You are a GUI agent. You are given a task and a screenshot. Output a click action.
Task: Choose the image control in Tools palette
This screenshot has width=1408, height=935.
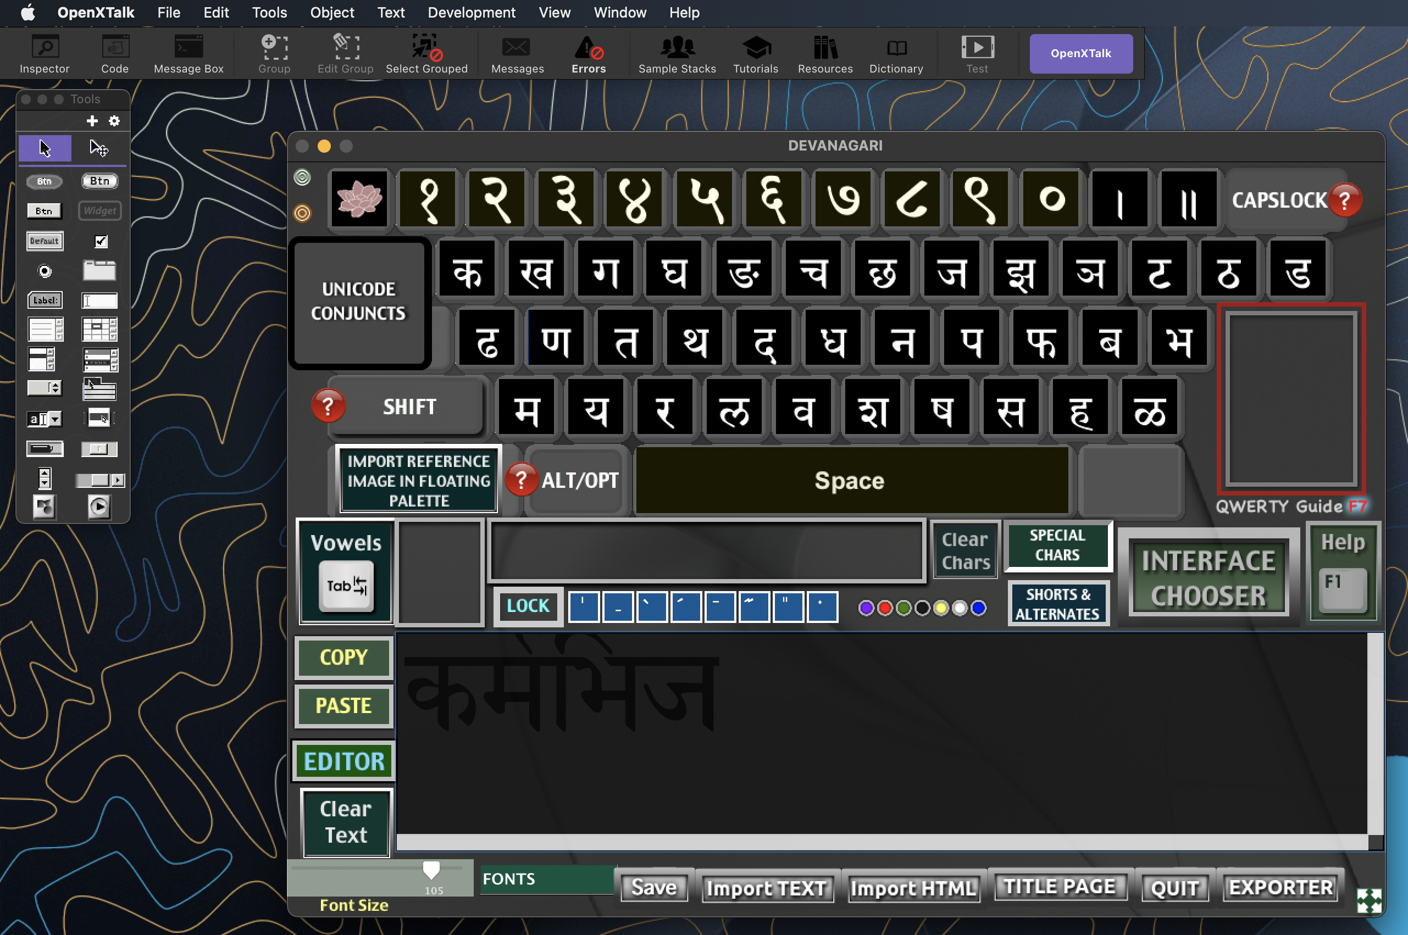(45, 508)
